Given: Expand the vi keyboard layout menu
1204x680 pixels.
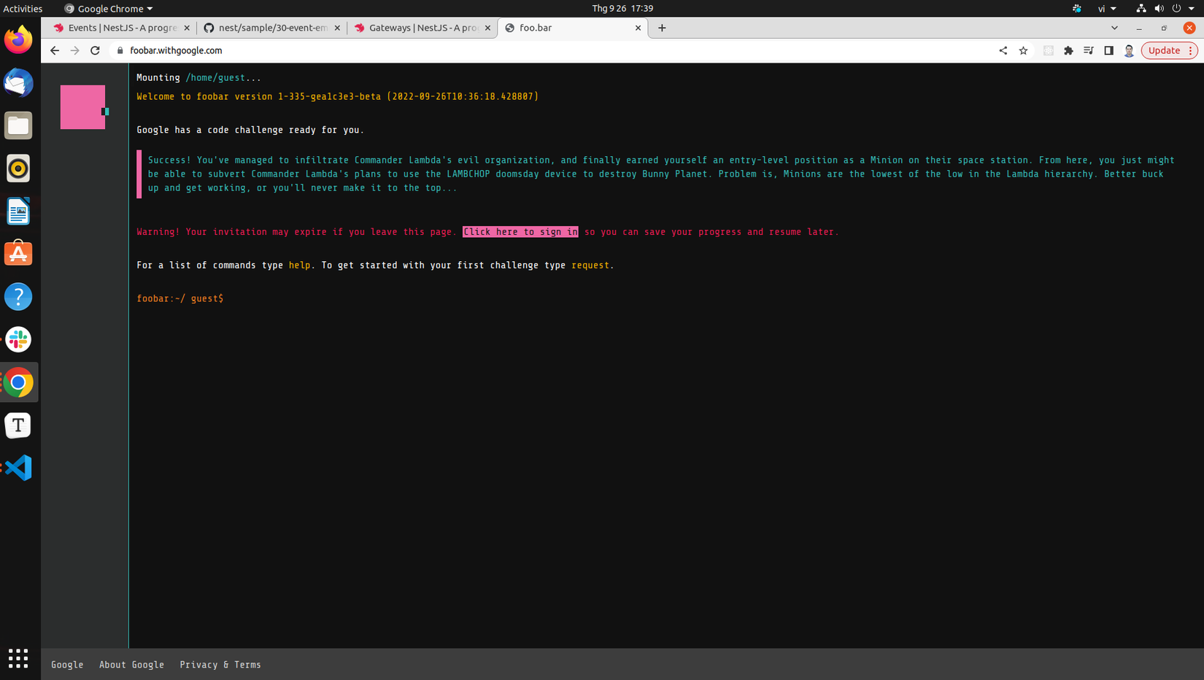Looking at the screenshot, I should (x=1106, y=8).
